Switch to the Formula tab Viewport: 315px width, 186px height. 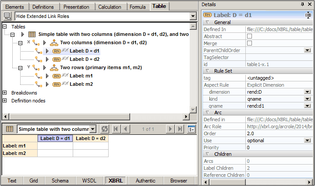[138, 7]
